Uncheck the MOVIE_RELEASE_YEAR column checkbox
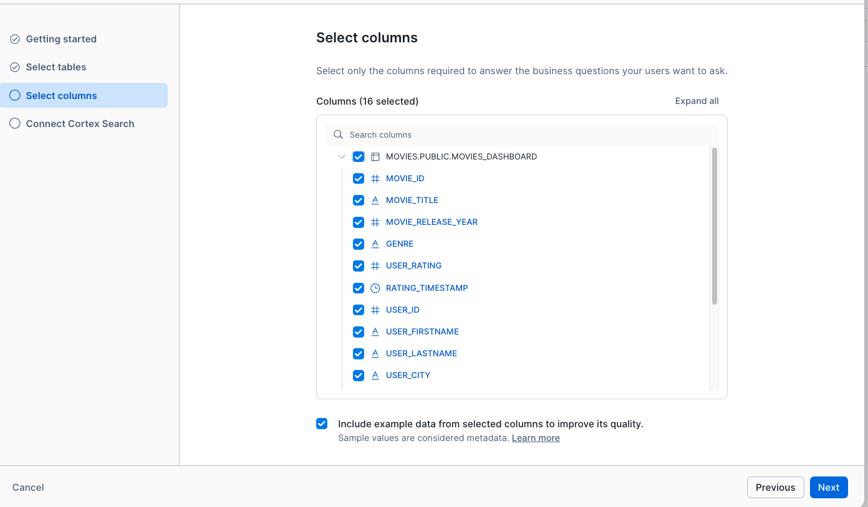The height and width of the screenshot is (507, 868). click(359, 222)
